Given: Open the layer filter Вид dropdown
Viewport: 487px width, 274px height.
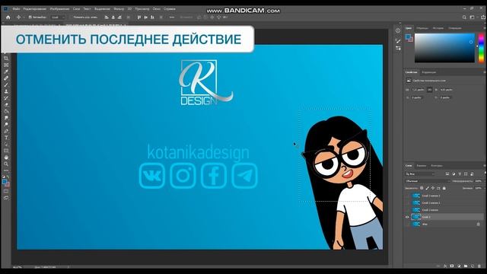Looking at the screenshot, I should pos(420,174).
